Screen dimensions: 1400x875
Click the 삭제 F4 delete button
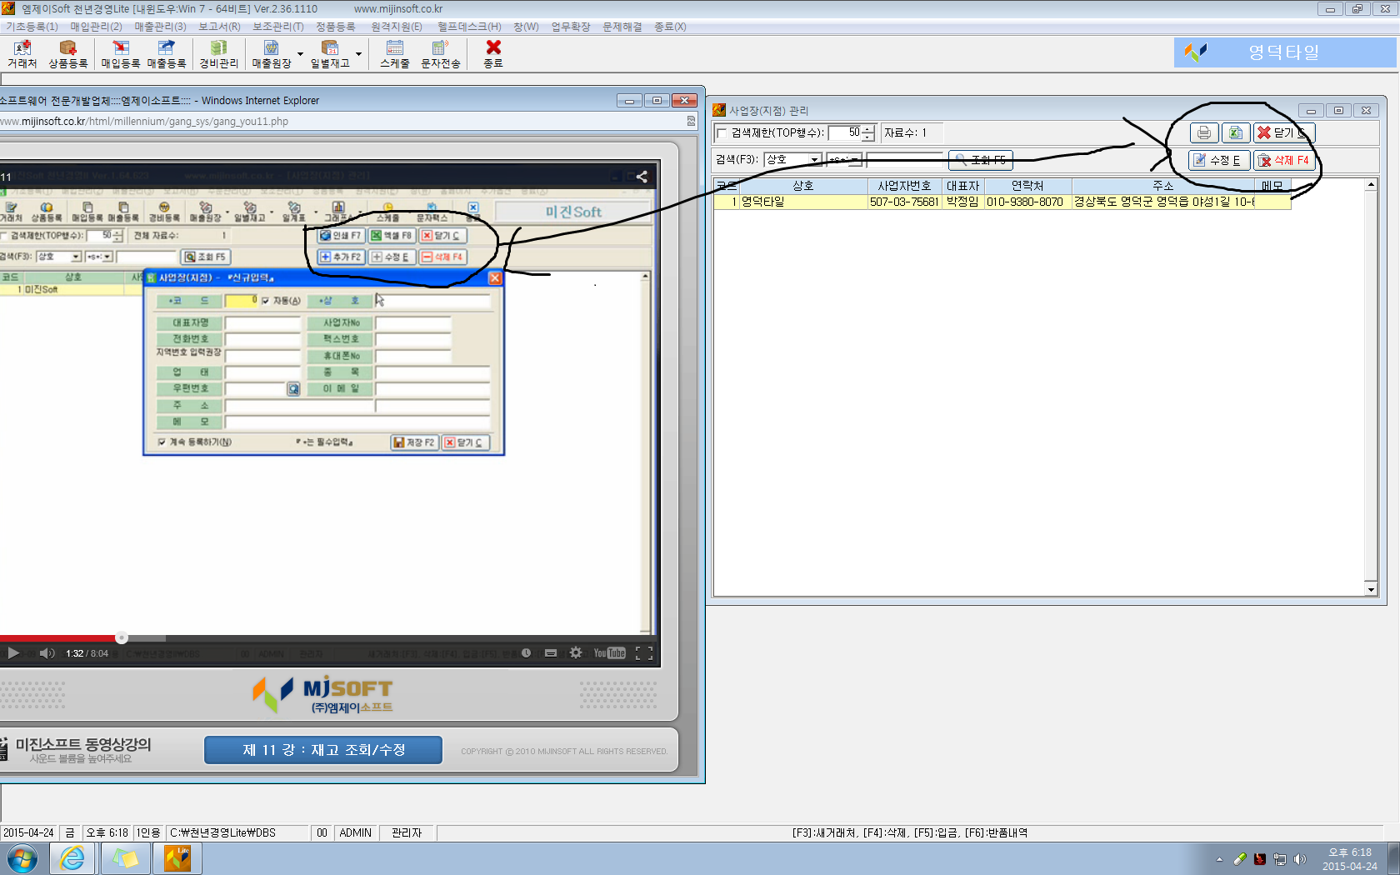coord(1284,160)
